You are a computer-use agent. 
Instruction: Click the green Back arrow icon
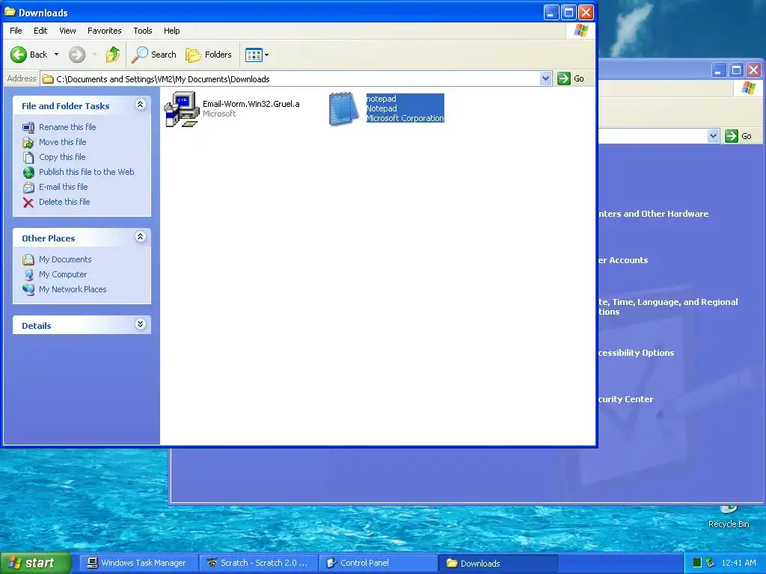[x=19, y=54]
